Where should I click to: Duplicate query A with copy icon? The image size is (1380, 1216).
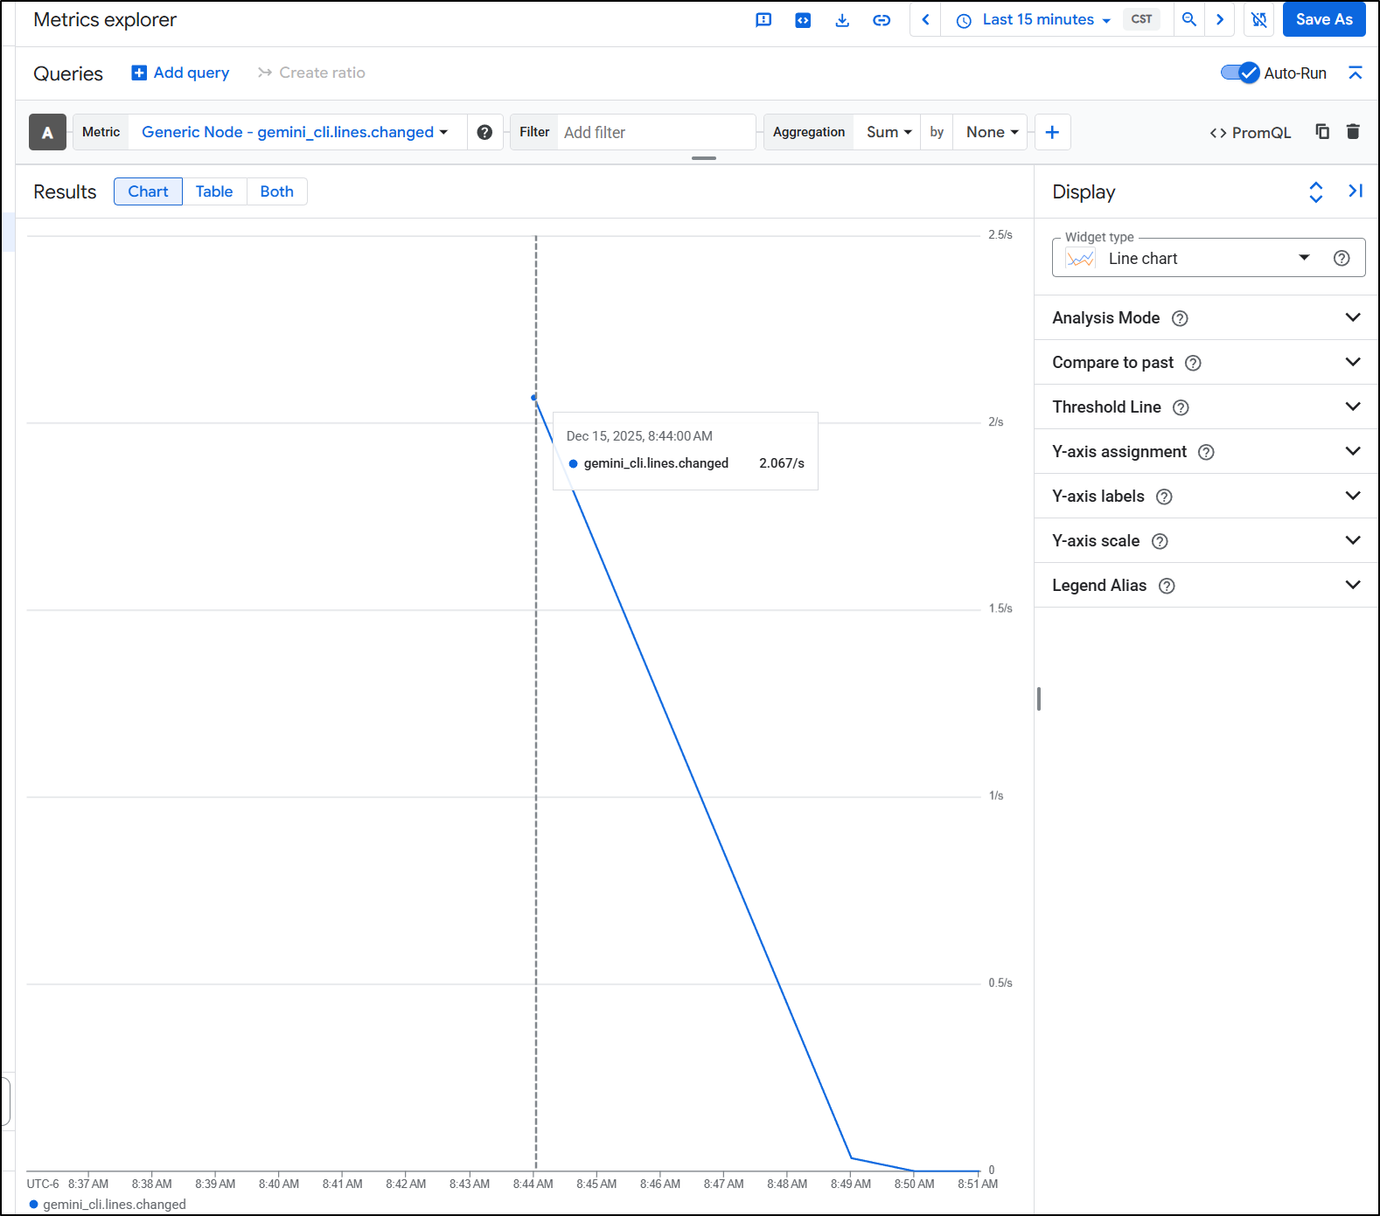point(1322,132)
